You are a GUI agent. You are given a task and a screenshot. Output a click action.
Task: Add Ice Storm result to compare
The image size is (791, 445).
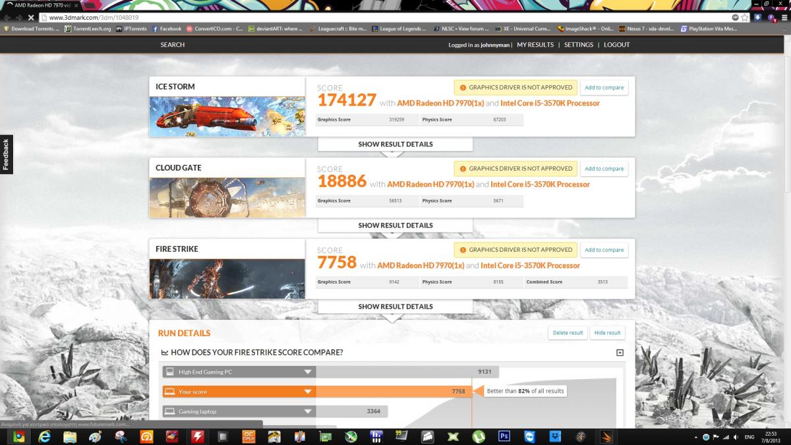coord(604,88)
